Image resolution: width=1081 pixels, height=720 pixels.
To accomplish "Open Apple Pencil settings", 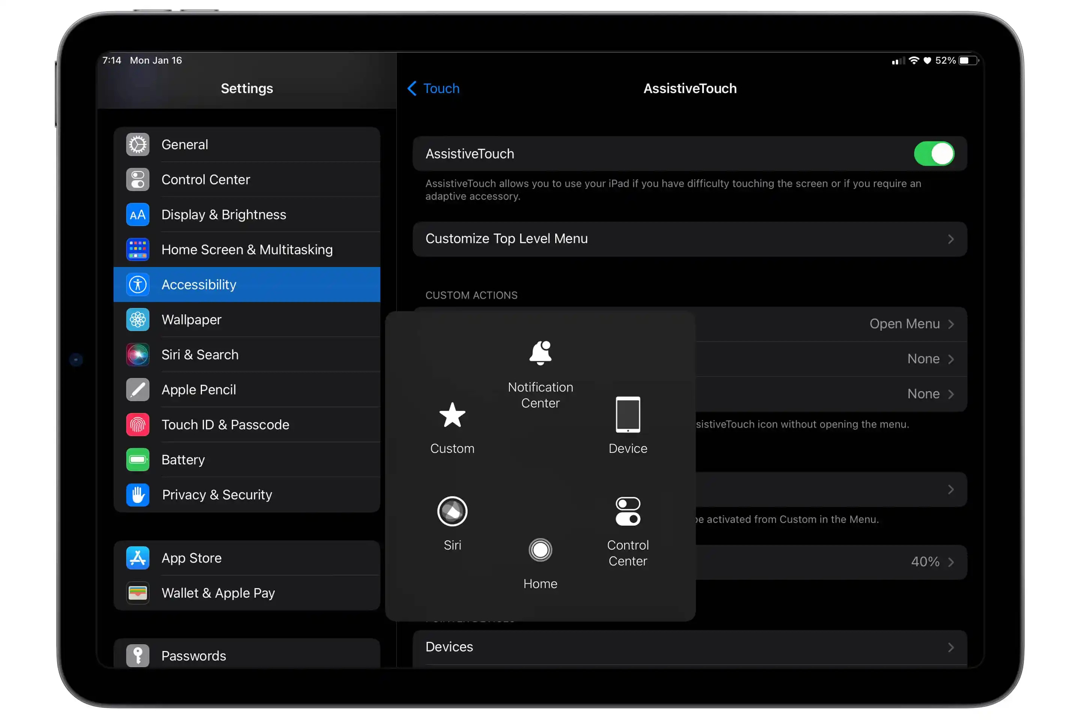I will pyautogui.click(x=247, y=389).
